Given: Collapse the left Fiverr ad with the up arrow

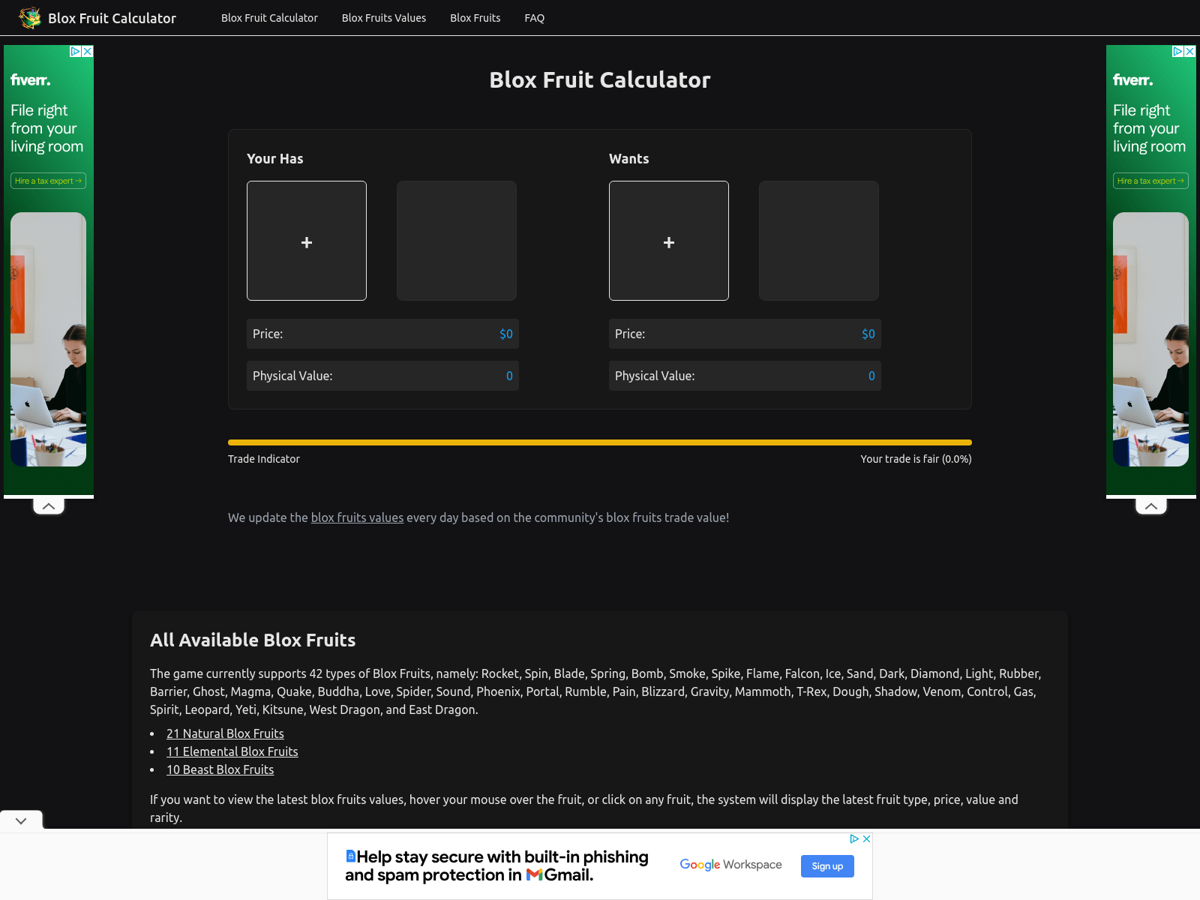Looking at the screenshot, I should pyautogui.click(x=48, y=505).
